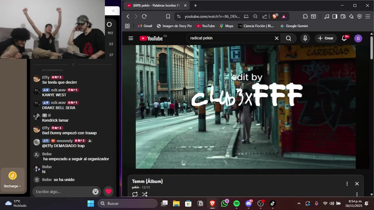The image size is (374, 210).
Task: Toggle the Brave sidebar panel
Action: point(335,16)
